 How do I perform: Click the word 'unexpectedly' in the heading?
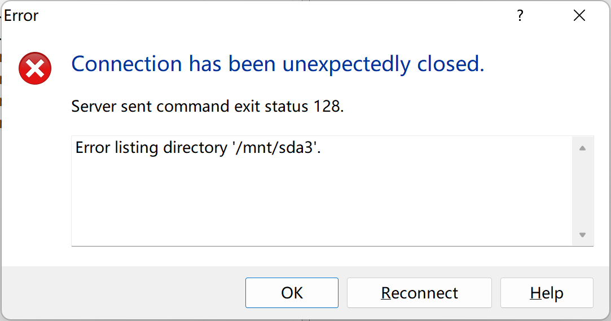pyautogui.click(x=346, y=65)
